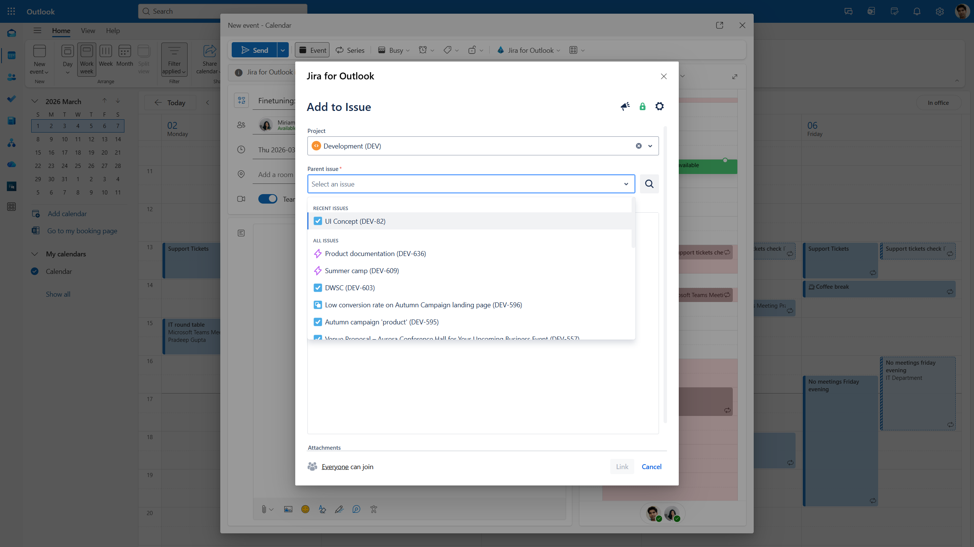
Task: Open the emoji picker in event editor
Action: tap(305, 509)
